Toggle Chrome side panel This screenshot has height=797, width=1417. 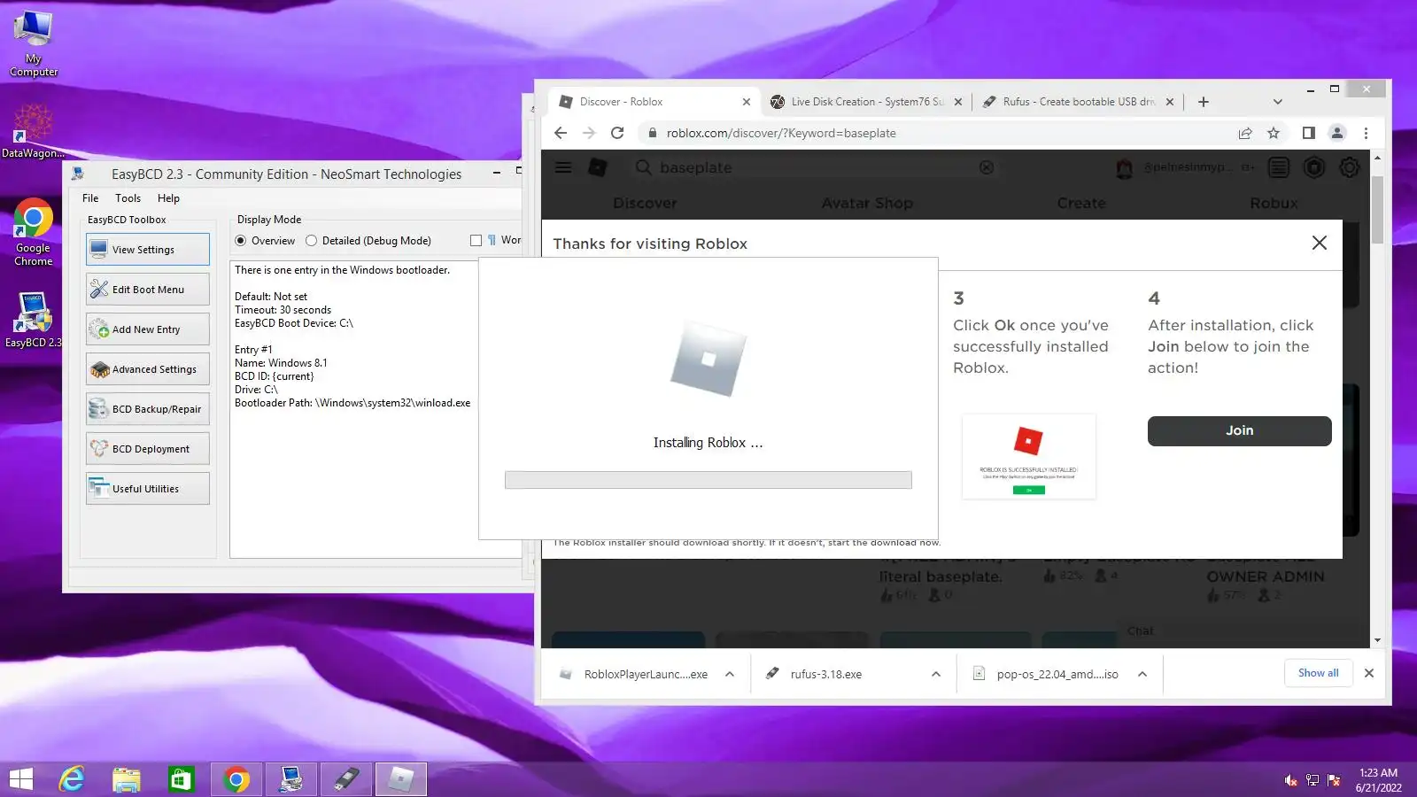click(x=1308, y=133)
